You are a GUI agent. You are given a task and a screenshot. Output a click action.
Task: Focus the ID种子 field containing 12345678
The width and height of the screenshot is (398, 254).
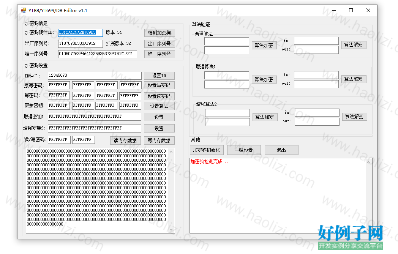coord(95,75)
